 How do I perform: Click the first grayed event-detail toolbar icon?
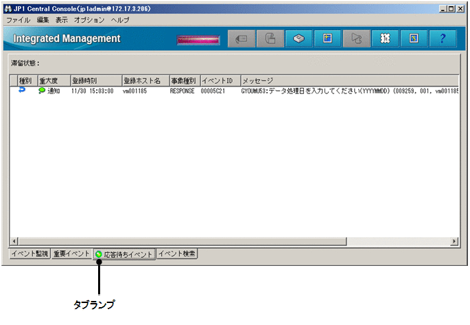point(242,38)
